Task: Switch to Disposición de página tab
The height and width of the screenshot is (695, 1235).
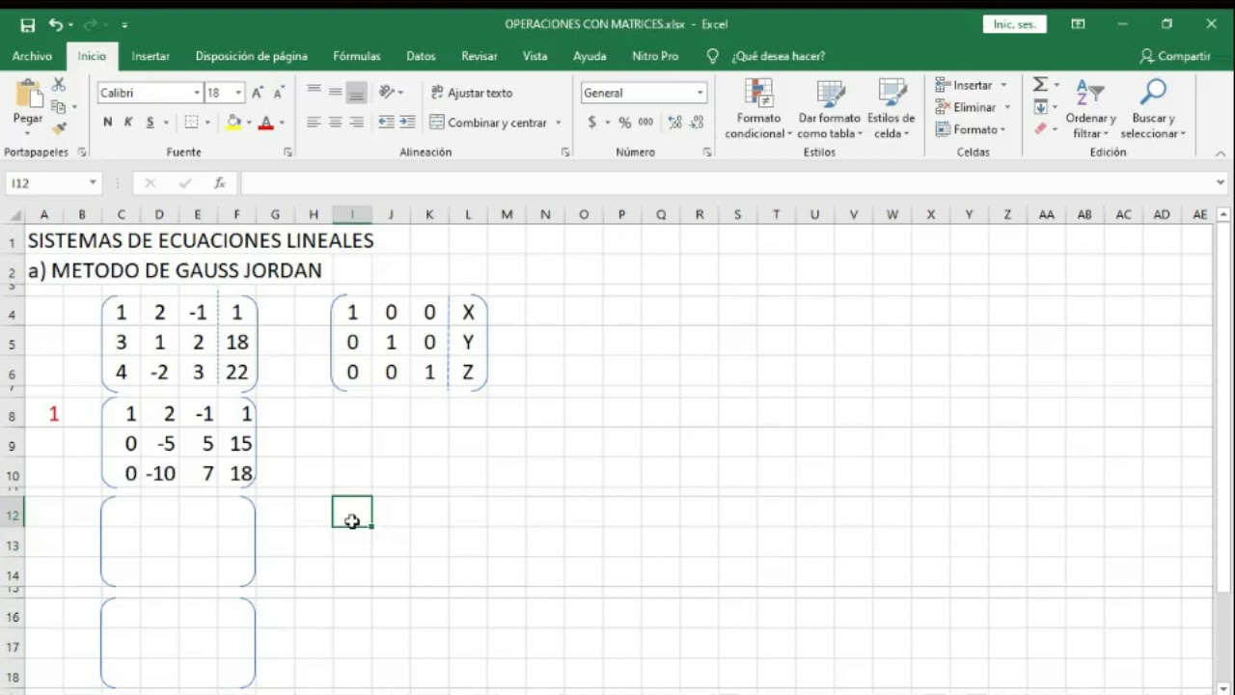Action: pos(251,56)
